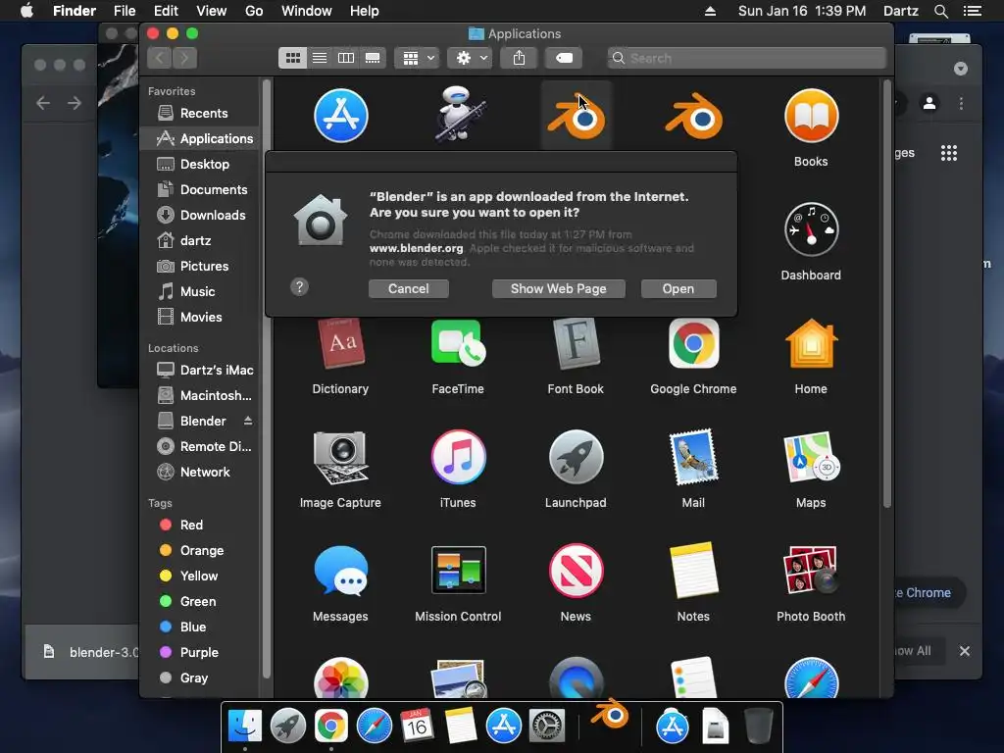Open Font Book application
Viewport: 1004px width, 753px height.
(x=577, y=344)
